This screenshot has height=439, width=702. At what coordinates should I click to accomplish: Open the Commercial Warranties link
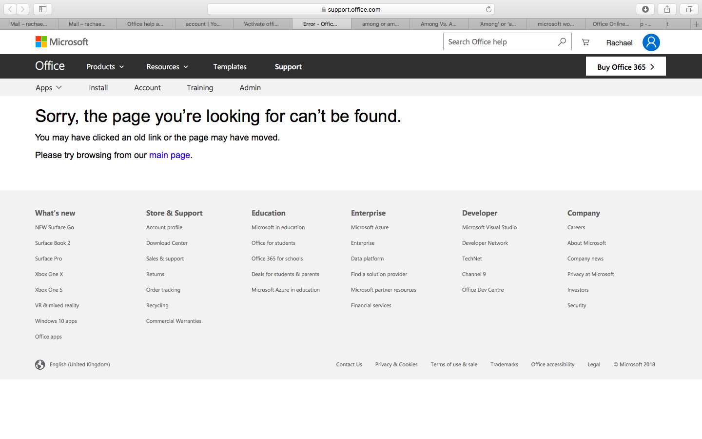174,321
